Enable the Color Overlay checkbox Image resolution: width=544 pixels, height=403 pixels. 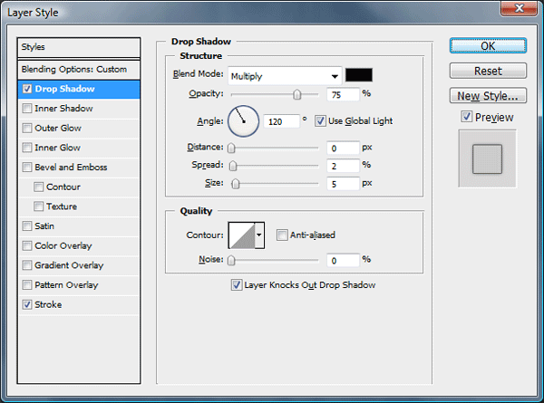(27, 245)
